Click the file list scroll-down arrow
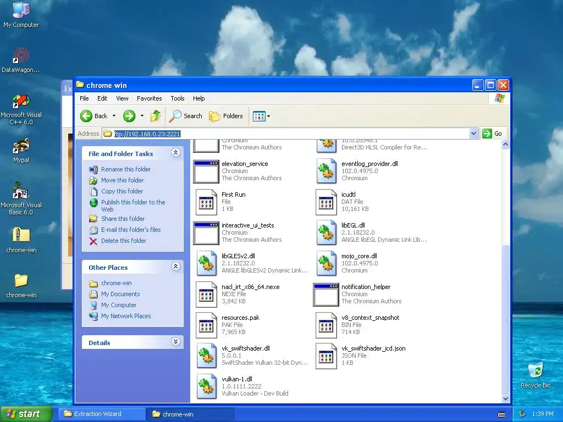This screenshot has width=563, height=422. [505, 398]
